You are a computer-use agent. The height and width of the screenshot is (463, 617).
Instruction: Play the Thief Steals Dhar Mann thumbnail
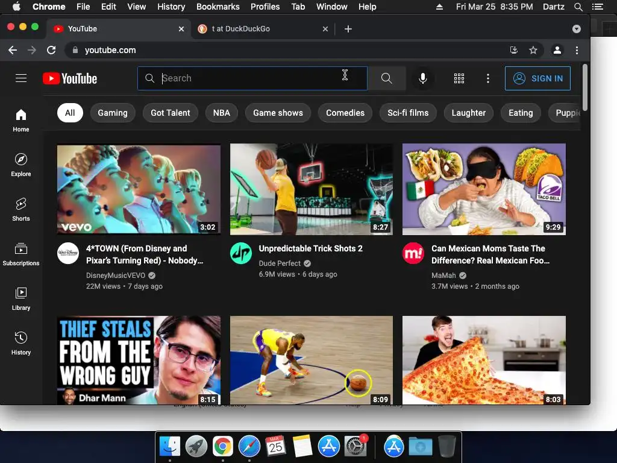coord(139,361)
